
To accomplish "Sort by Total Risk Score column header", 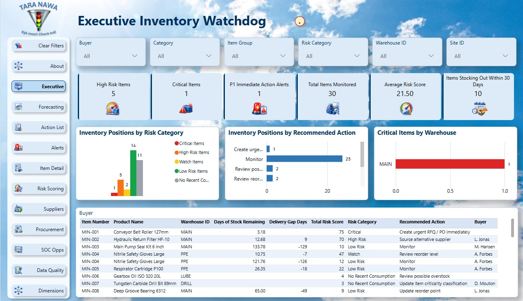I will (x=327, y=222).
